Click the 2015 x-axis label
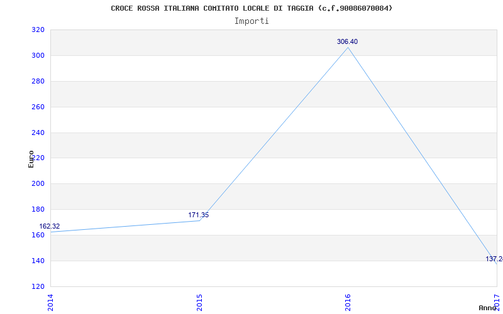 point(199,302)
